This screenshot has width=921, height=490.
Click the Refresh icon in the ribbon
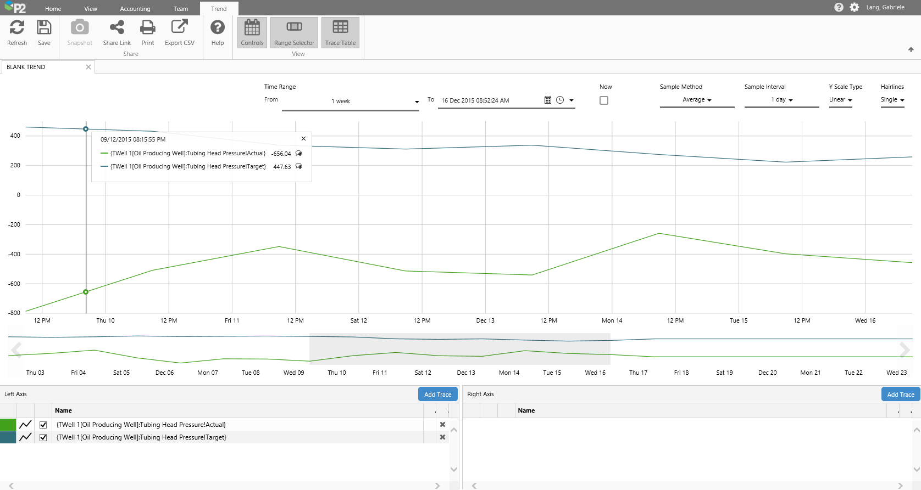click(x=17, y=32)
